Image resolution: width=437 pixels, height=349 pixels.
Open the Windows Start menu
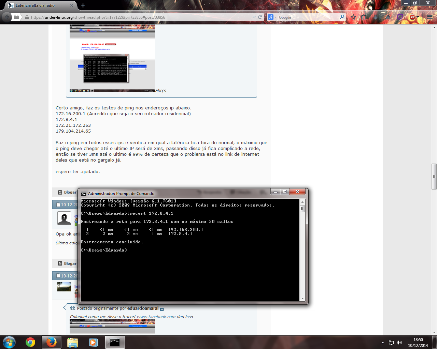[x=9, y=342]
